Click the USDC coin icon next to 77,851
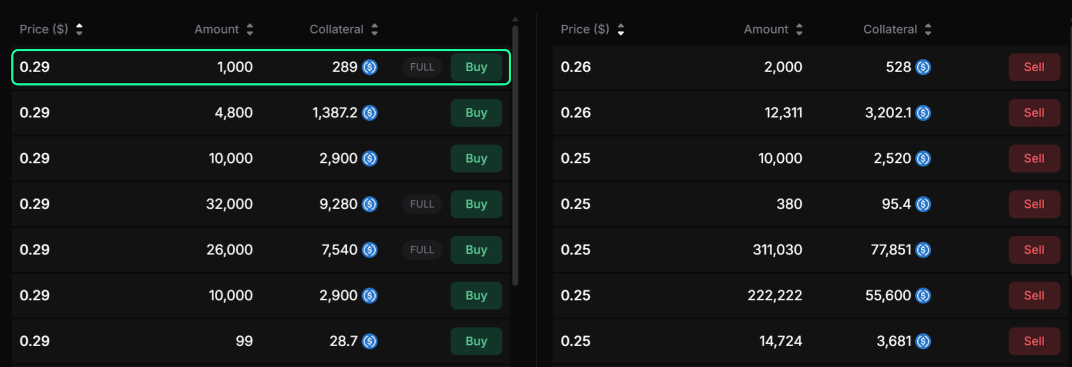 923,250
